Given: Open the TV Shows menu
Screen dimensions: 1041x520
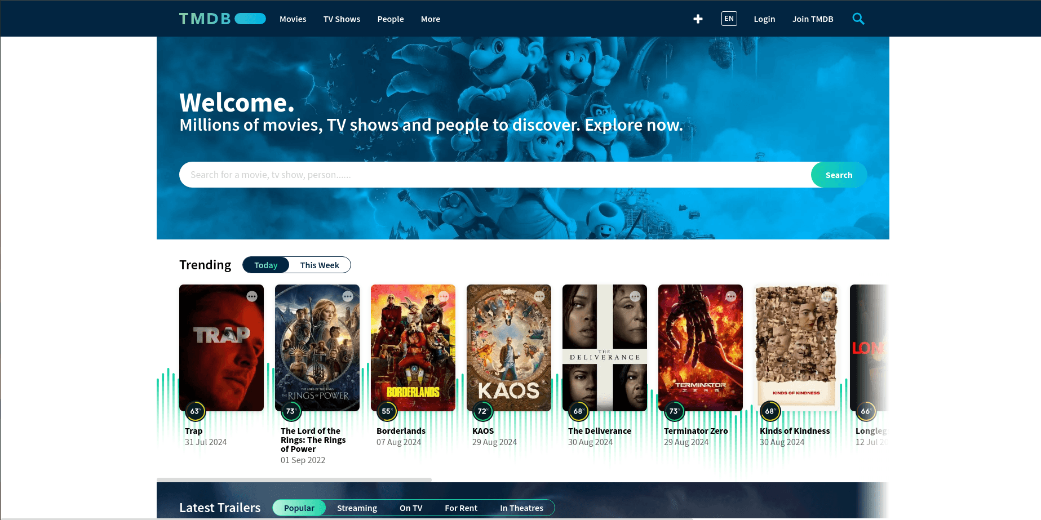Looking at the screenshot, I should (x=342, y=19).
